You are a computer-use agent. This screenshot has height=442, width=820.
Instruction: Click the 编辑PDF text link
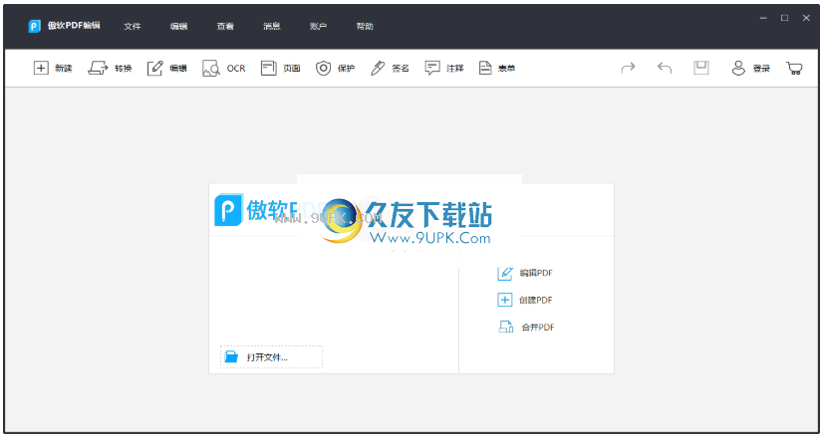coord(536,273)
